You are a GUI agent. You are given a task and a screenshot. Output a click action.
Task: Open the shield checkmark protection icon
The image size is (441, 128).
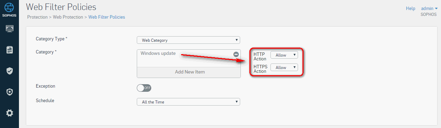(10, 71)
